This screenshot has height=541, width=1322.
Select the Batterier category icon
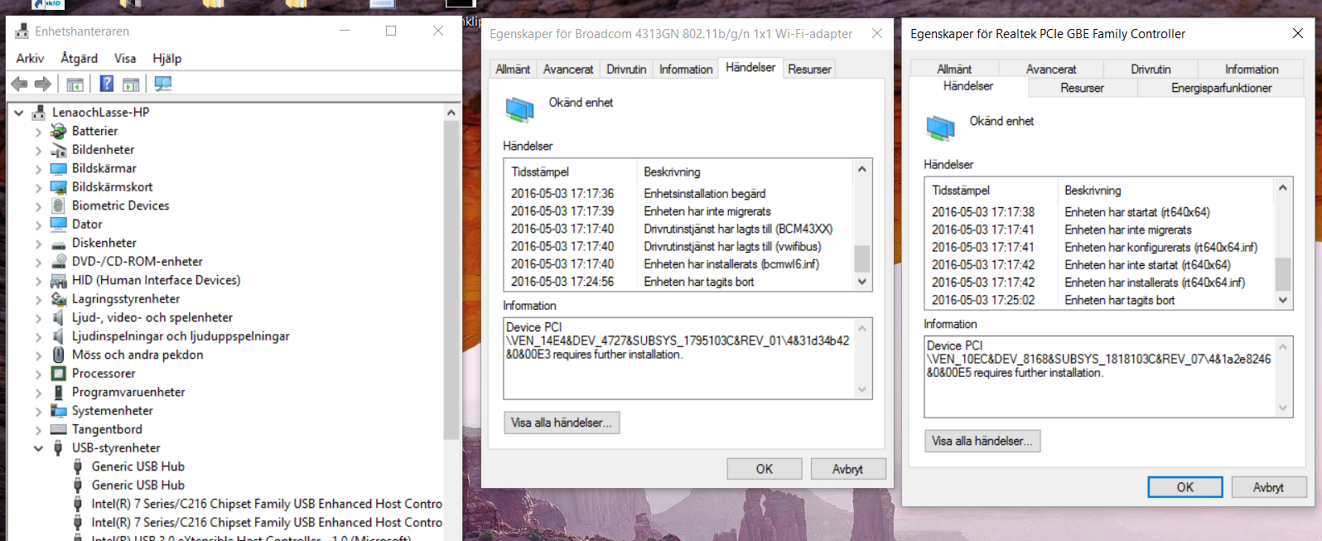coord(58,131)
